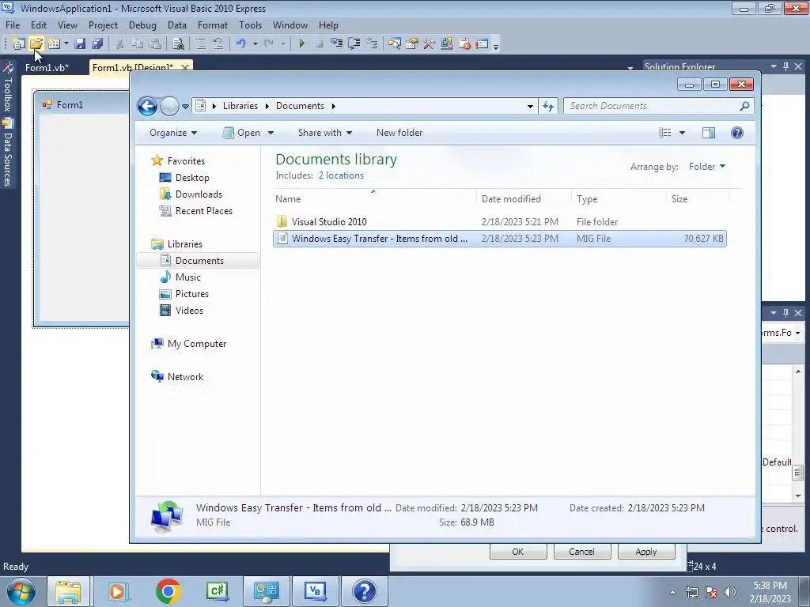Select the Music library
Image resolution: width=810 pixels, height=607 pixels.
click(187, 277)
